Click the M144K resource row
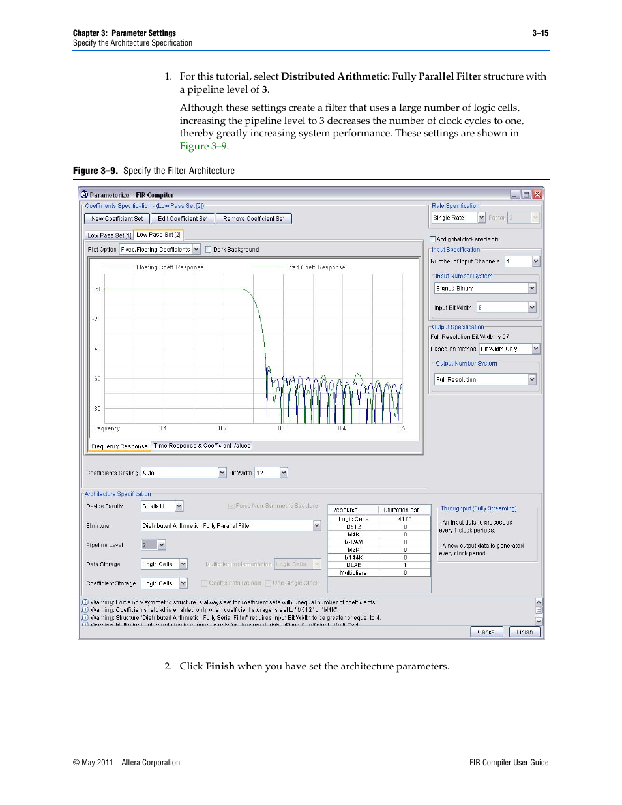Viewport: 622px width, 805px height. click(x=379, y=558)
